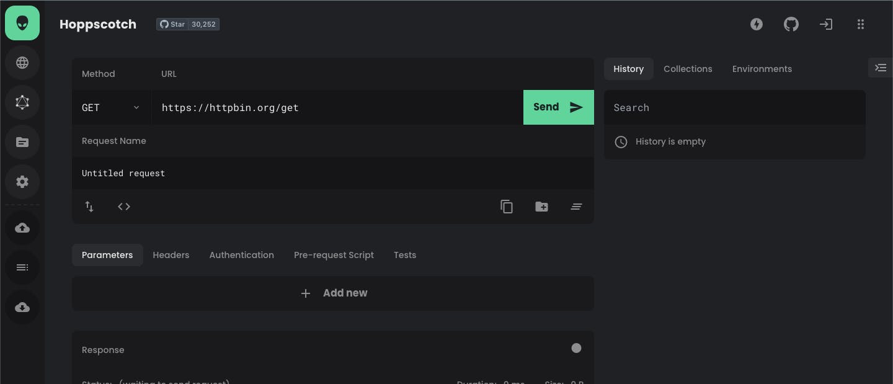893x384 pixels.
Task: Open the documentation folder icon in sidebar
Action: coord(22,142)
